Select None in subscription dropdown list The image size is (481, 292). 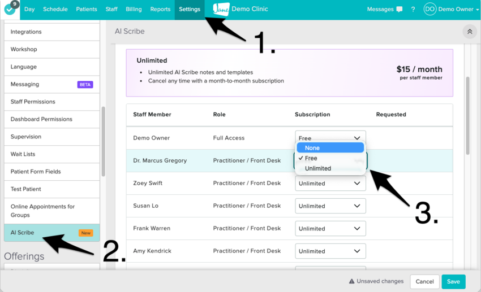330,148
